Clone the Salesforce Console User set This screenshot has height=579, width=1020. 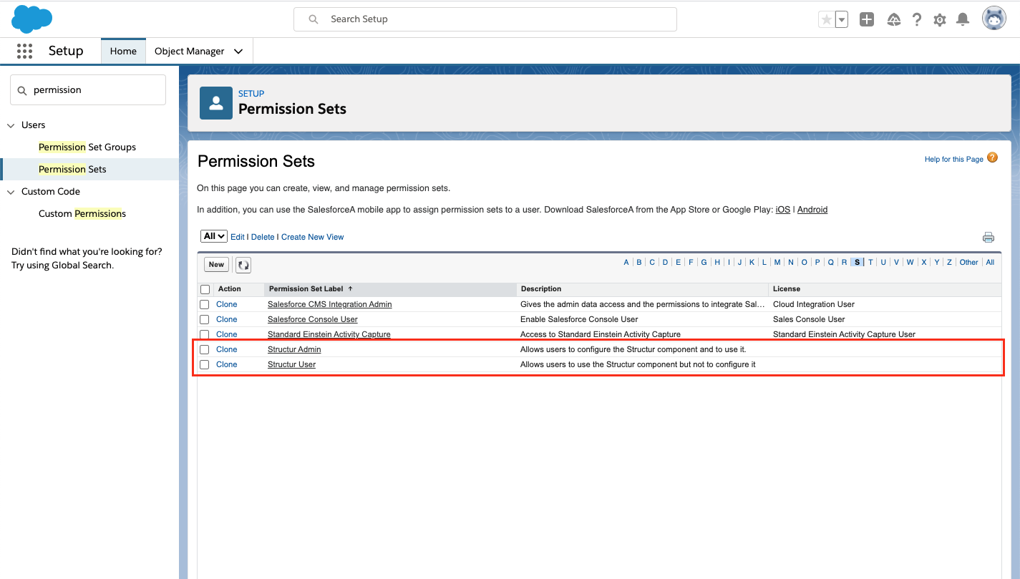click(x=226, y=320)
